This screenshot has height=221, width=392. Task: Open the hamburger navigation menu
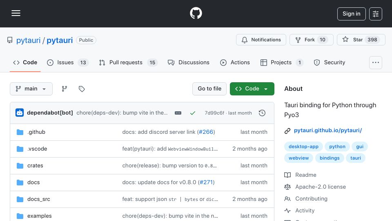point(16,13)
